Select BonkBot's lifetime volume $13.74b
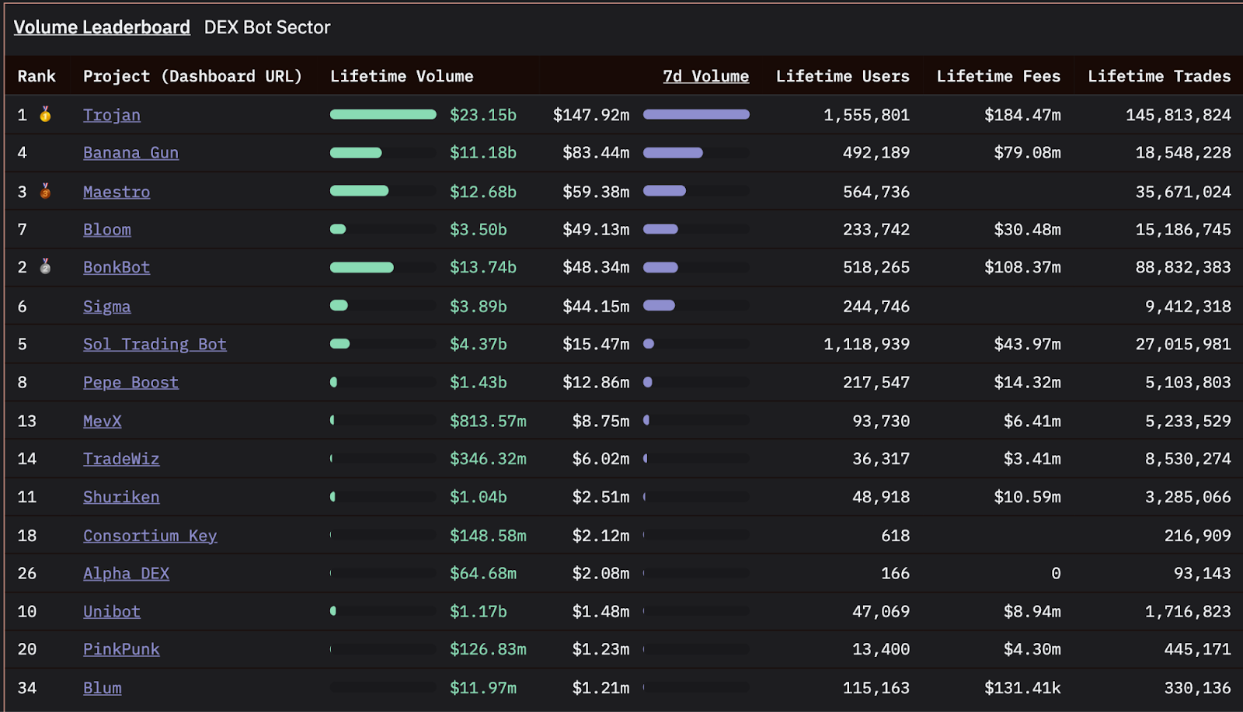The width and height of the screenshot is (1243, 712). pos(483,267)
